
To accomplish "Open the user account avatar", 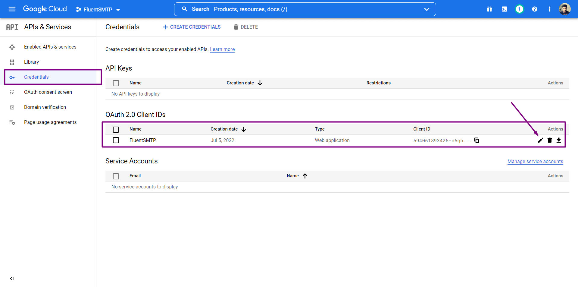I will point(565,9).
